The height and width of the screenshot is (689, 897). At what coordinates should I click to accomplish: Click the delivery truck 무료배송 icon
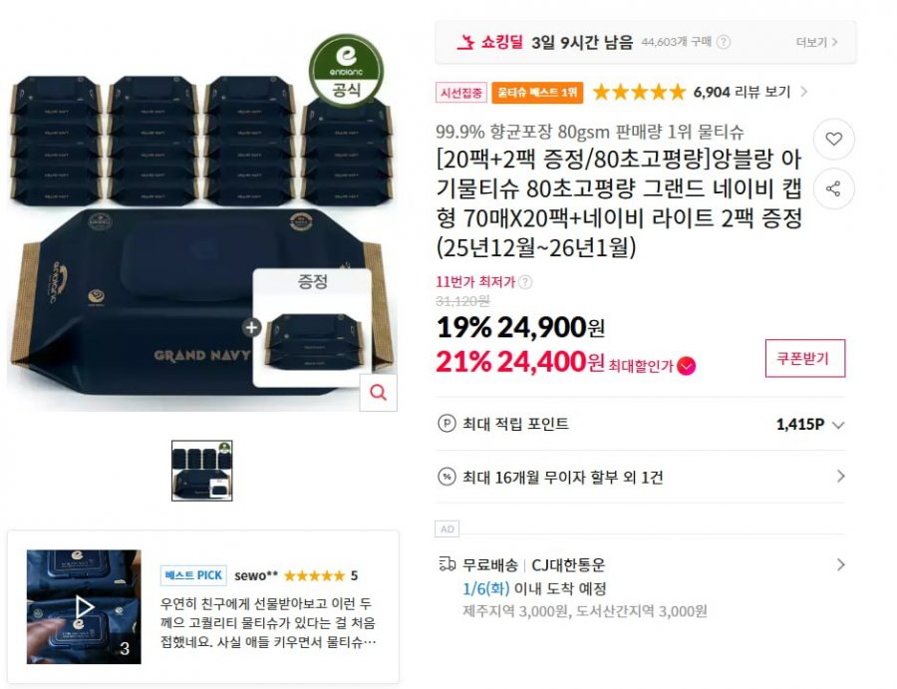[447, 564]
